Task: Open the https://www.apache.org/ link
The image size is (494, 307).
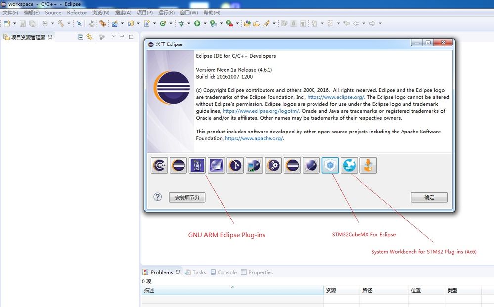Action: (254, 138)
